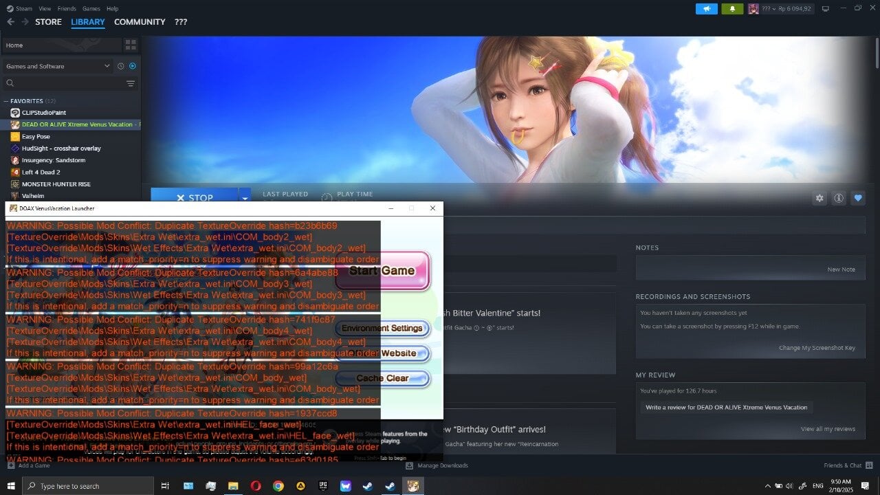Open View all my reviews link
This screenshot has height=495, width=880.
(828, 429)
